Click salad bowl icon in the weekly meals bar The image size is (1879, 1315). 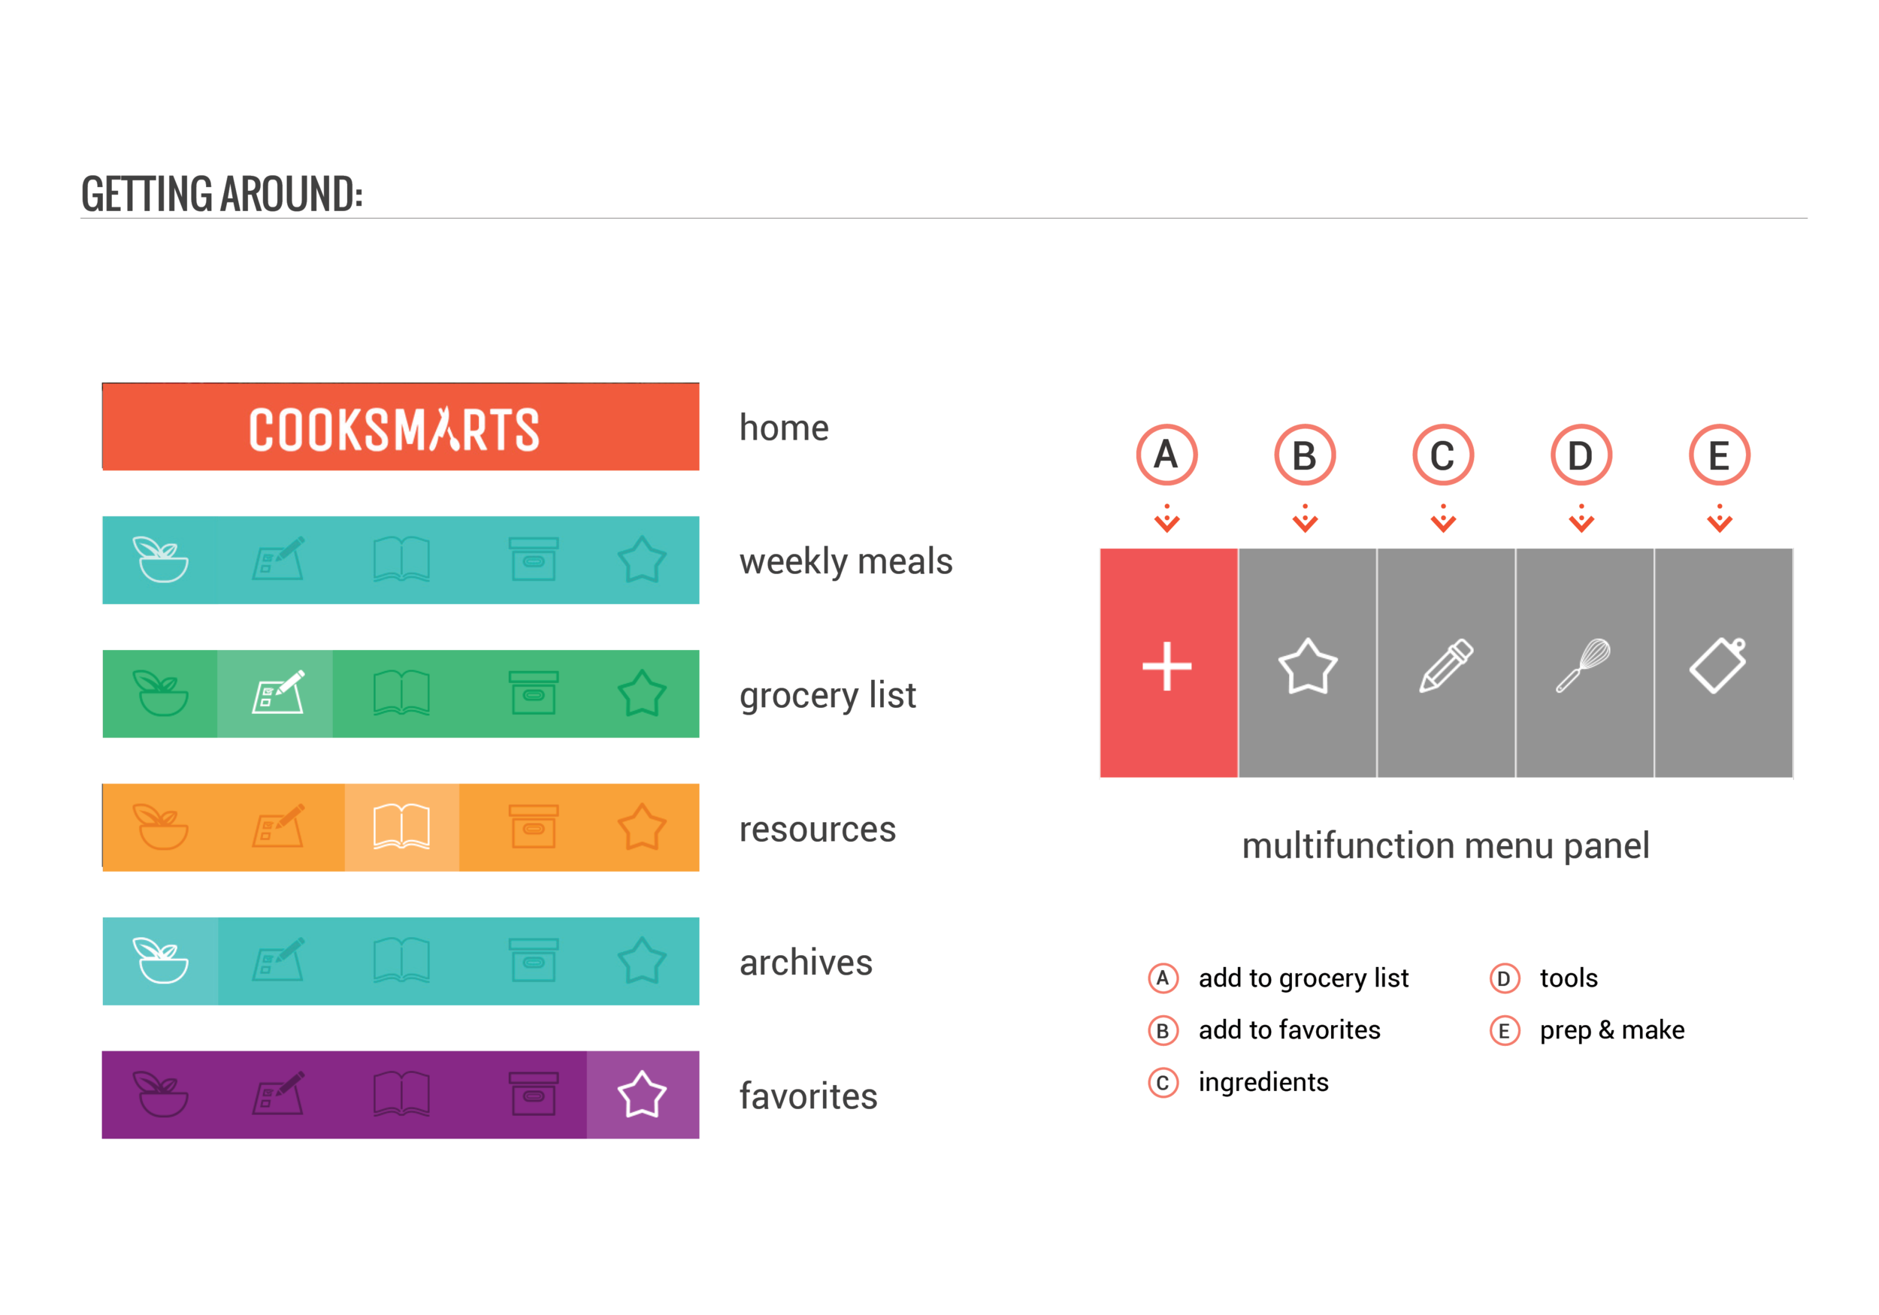tap(160, 560)
